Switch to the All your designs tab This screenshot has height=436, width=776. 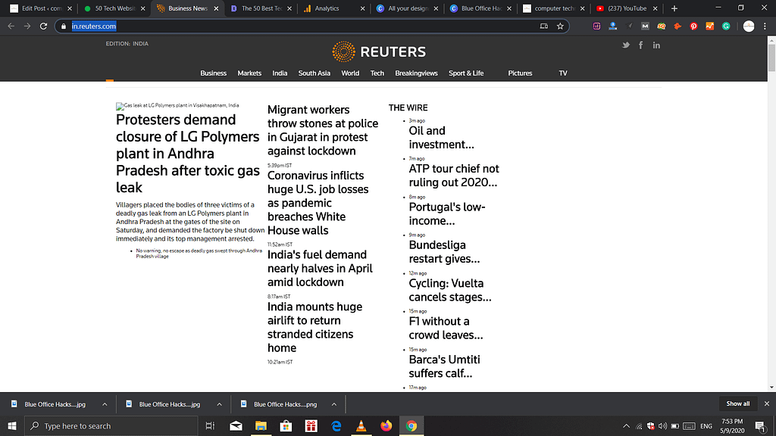(x=407, y=8)
